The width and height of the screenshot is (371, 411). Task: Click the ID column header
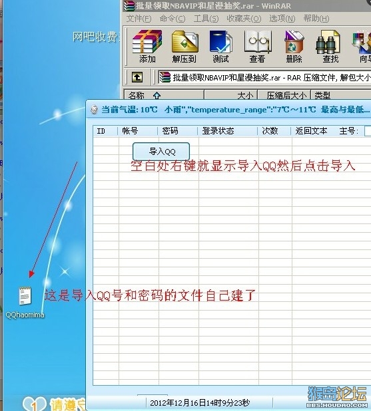(x=105, y=131)
